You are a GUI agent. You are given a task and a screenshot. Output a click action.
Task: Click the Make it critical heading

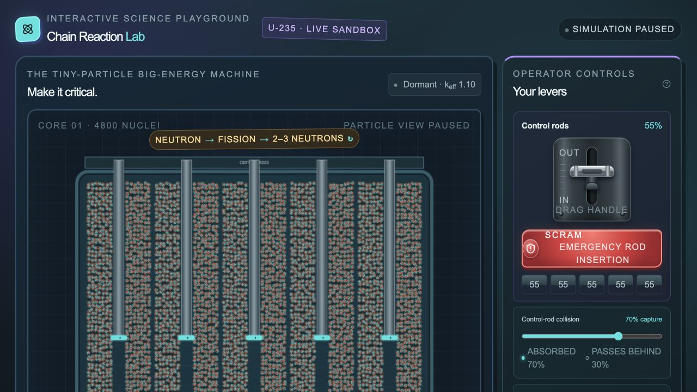pos(62,92)
